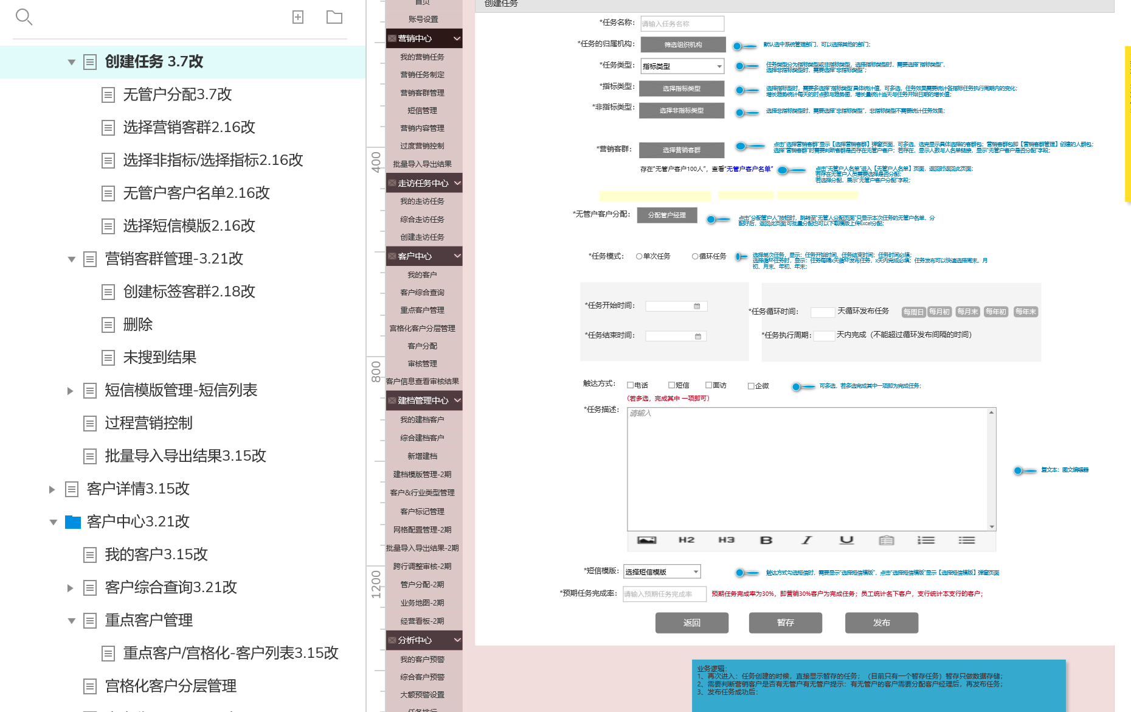The height and width of the screenshot is (712, 1131).
Task: Expand the 短信模版管理-短信列表 tree node
Action: pyautogui.click(x=71, y=391)
